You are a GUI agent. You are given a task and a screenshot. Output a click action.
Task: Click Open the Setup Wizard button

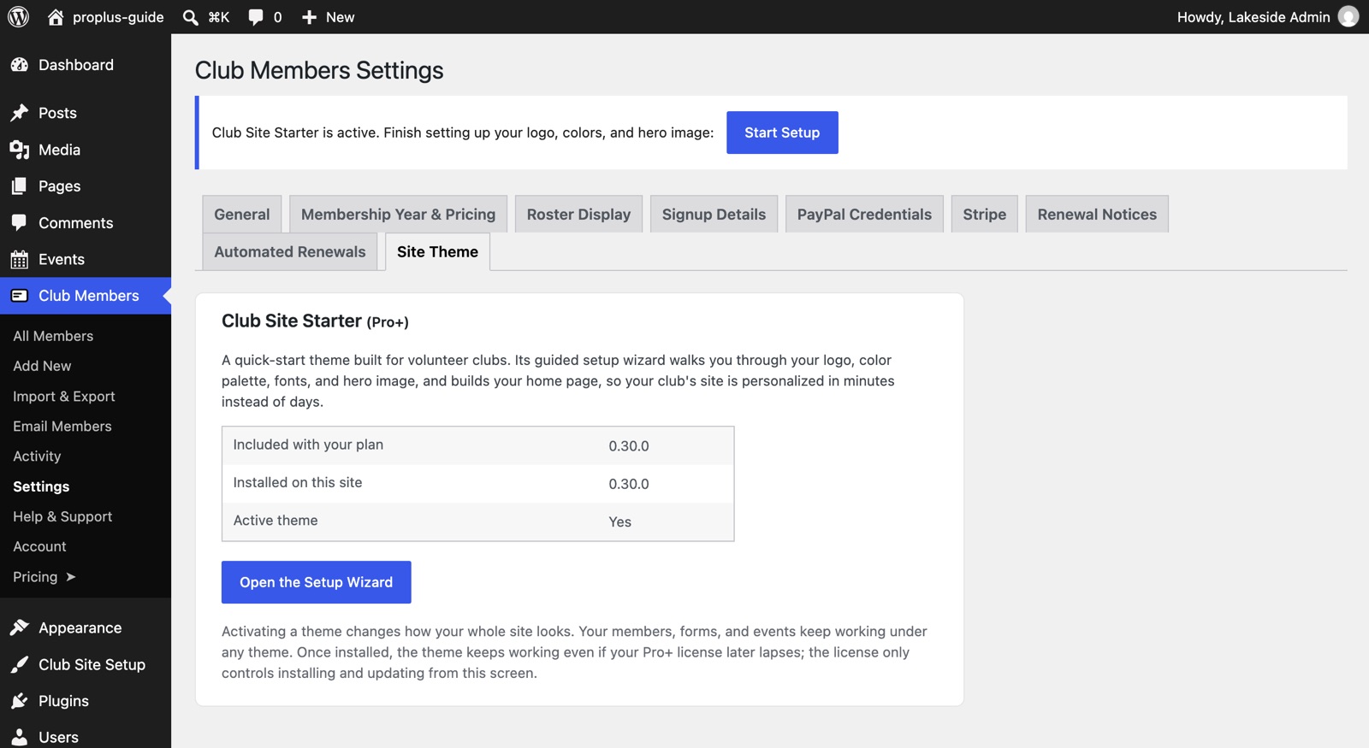tap(317, 582)
